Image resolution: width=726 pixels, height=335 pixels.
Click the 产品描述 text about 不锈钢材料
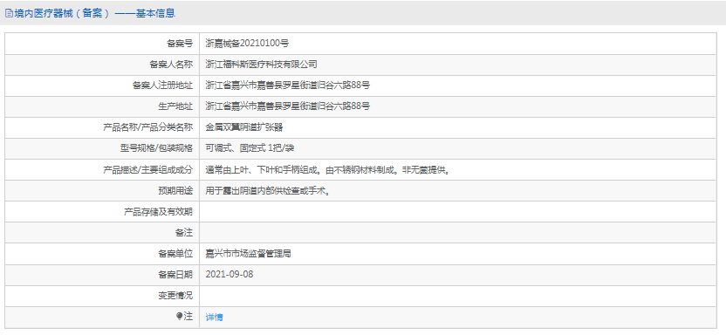click(328, 170)
